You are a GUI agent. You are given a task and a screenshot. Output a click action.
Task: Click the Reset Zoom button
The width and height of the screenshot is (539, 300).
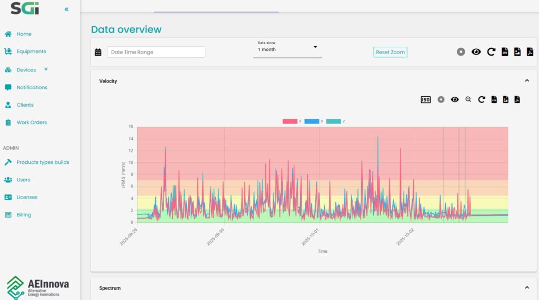390,52
